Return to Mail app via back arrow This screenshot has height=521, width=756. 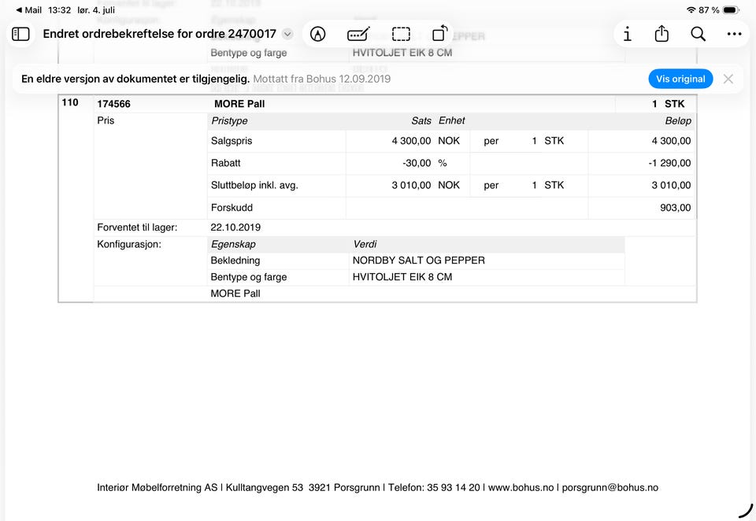[x=28, y=10]
